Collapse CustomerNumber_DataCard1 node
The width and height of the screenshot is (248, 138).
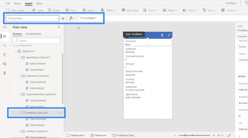tap(20, 94)
